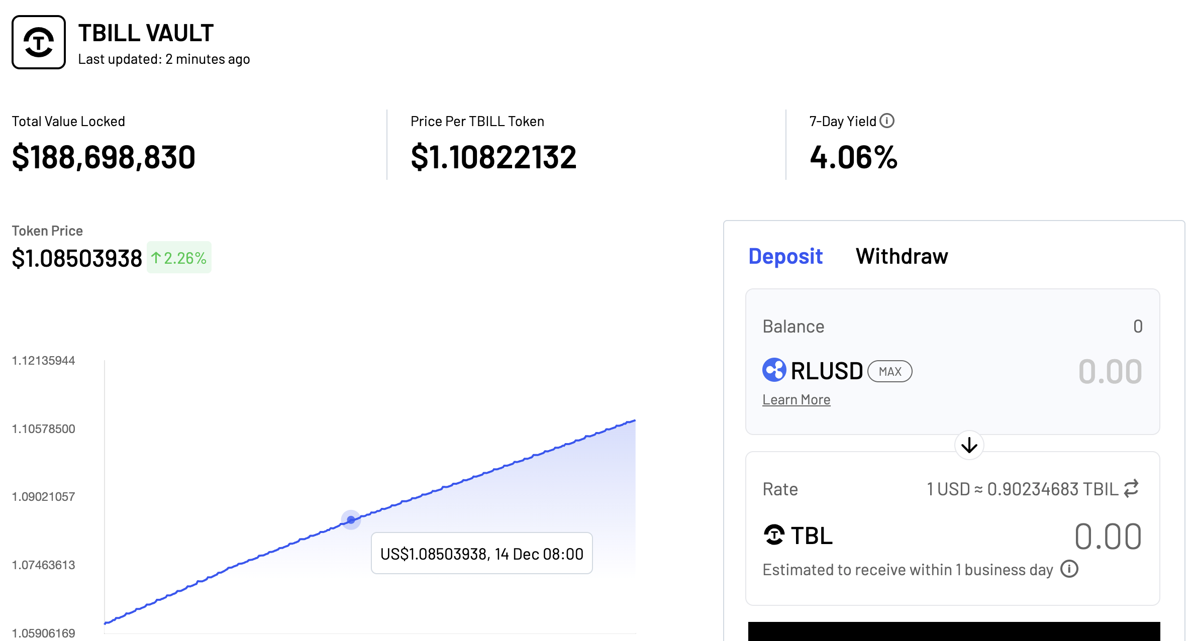Image resolution: width=1193 pixels, height=641 pixels.
Task: Click the Total Value Locked amount
Action: click(104, 157)
